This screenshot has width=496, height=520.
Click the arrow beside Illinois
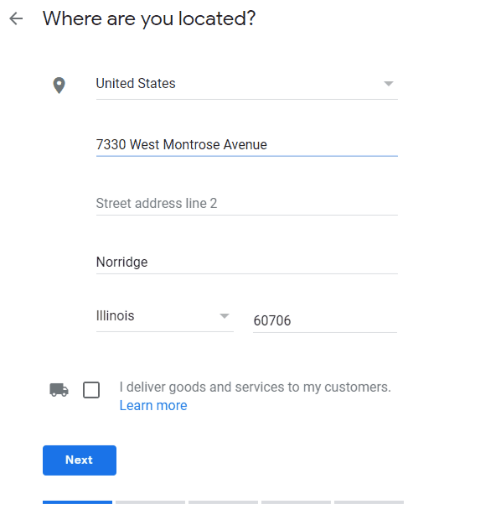[x=225, y=316]
